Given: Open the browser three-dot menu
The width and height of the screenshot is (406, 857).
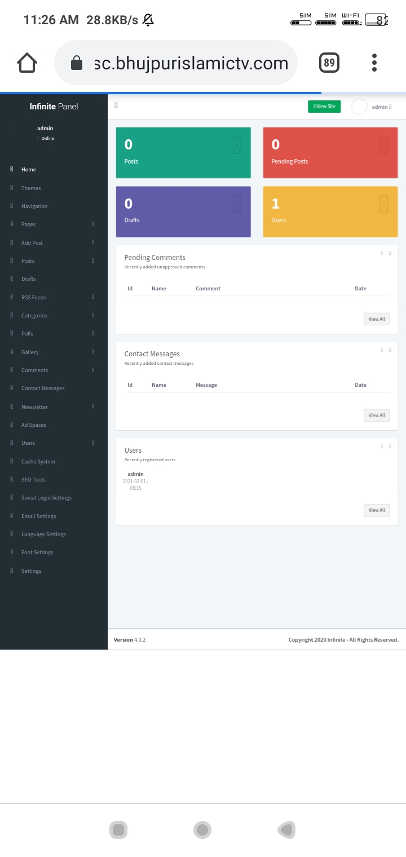Looking at the screenshot, I should tap(374, 63).
